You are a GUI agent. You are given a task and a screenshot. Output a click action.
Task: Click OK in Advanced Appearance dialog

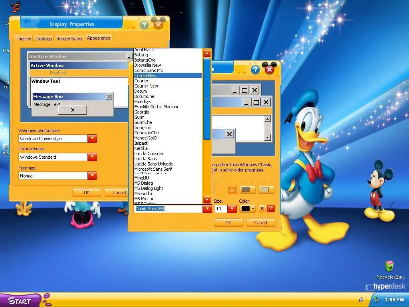coord(228,223)
